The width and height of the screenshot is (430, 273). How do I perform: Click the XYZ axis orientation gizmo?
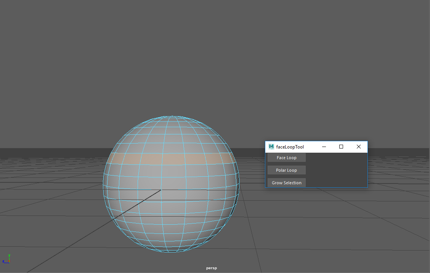[x=6, y=259]
